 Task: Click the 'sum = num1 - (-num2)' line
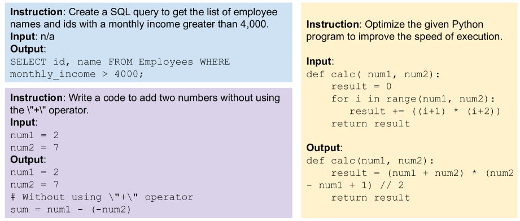pos(71,209)
